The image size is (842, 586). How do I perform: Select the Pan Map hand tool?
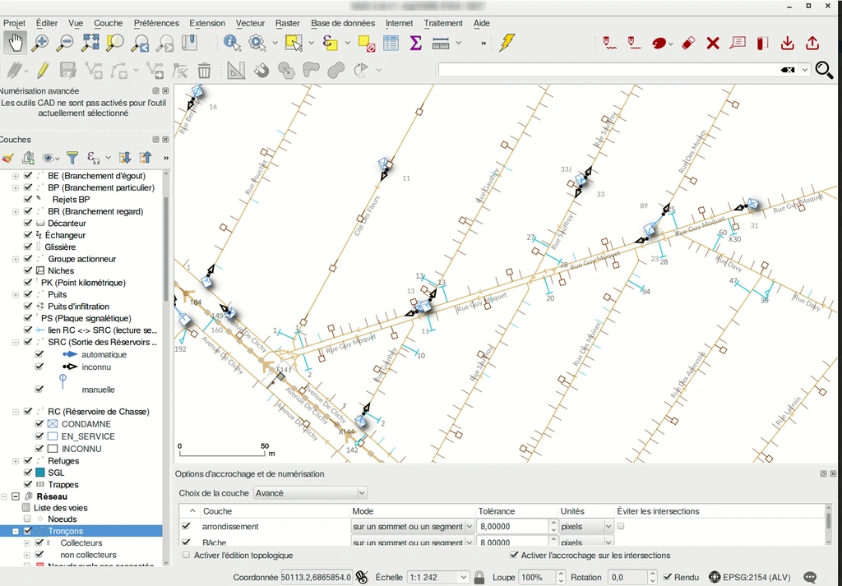[15, 43]
